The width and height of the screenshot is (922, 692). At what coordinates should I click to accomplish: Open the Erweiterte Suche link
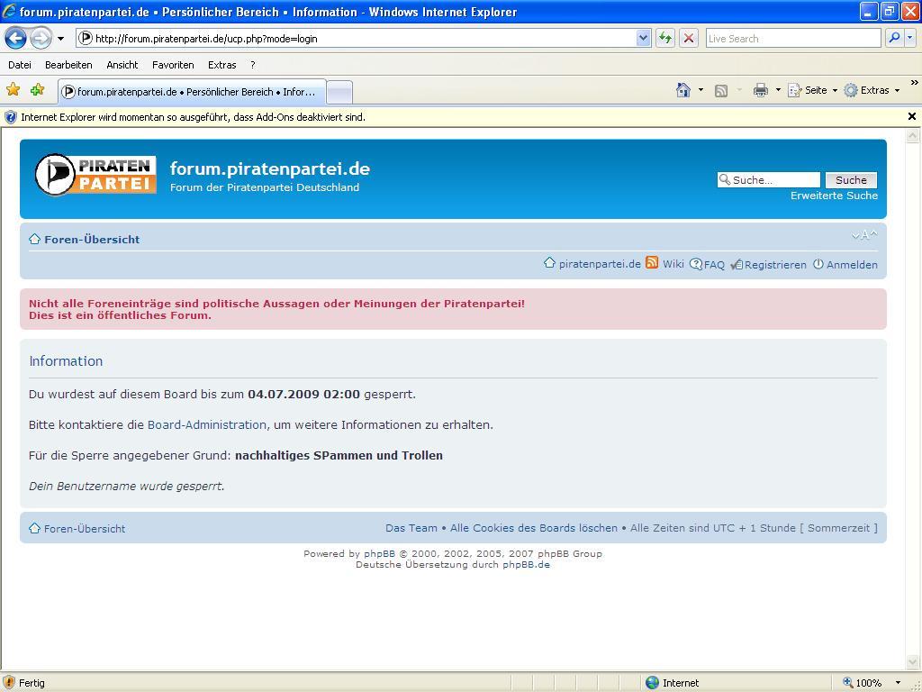pos(834,196)
